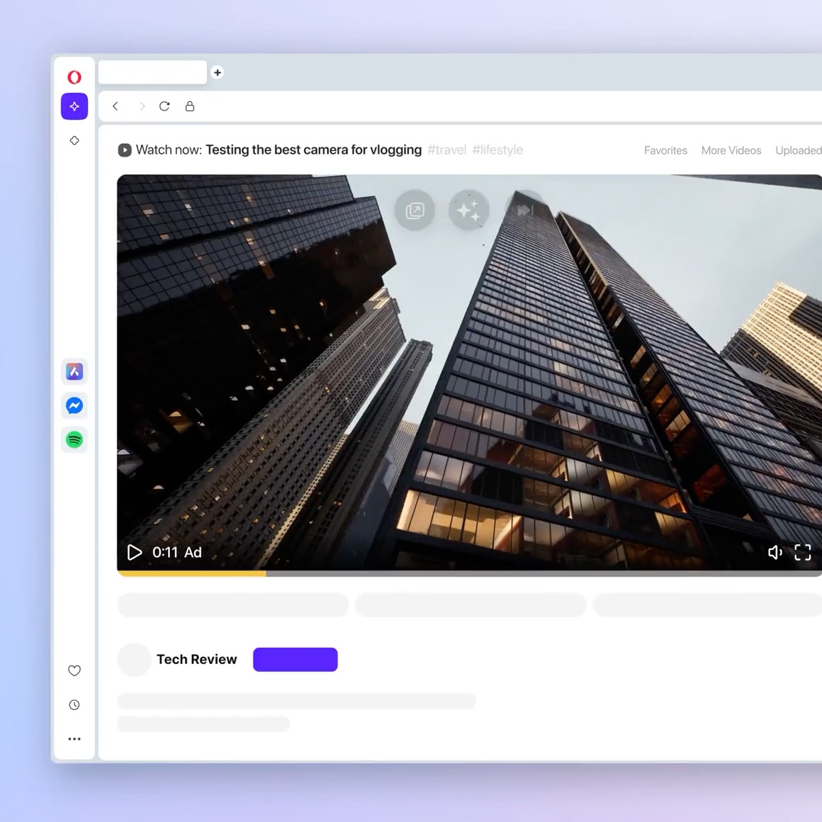Click the Opera logo icon
822x822 pixels.
(x=74, y=77)
